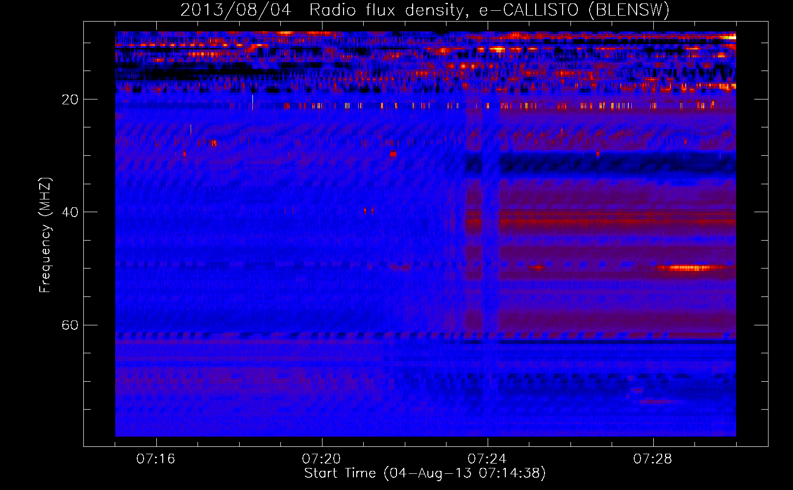This screenshot has height=490, width=793.
Task: Click the 'Frequency (MHZ)' axis label
Action: tap(45, 235)
